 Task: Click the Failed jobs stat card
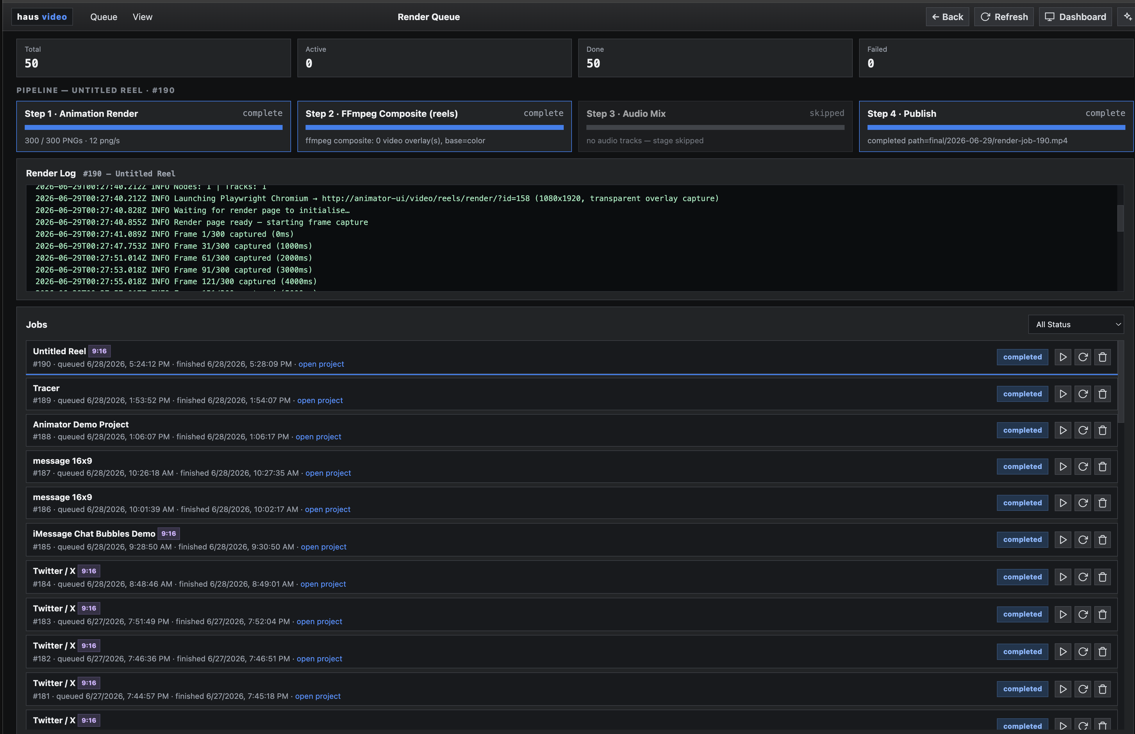coord(996,58)
